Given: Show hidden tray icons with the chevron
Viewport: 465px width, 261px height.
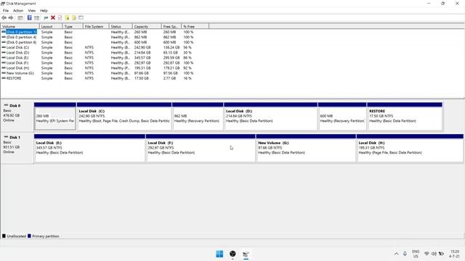Looking at the screenshot, I should click(396, 254).
